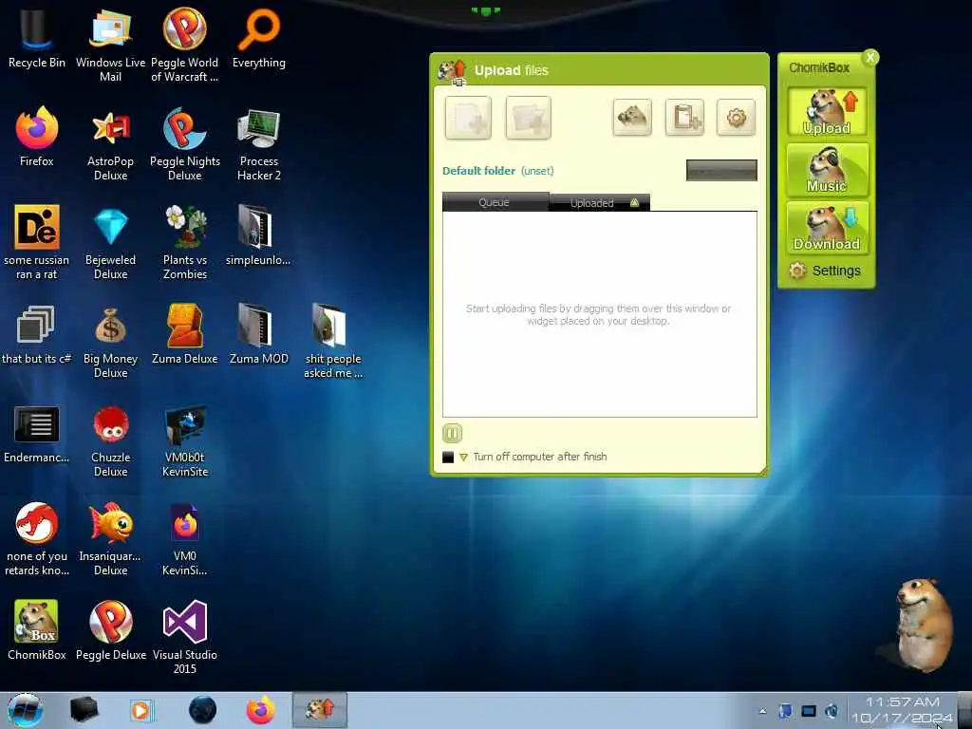Image resolution: width=972 pixels, height=729 pixels.
Task: Expand the green triangle beside Turn off computer
Action: point(463,458)
